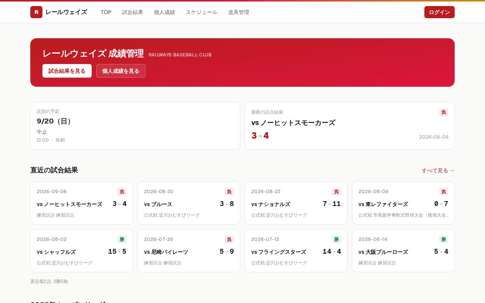The height and width of the screenshot is (303, 485).
Task: Click the 負 badge on the 2026-08-23 card
Action: coord(336,192)
